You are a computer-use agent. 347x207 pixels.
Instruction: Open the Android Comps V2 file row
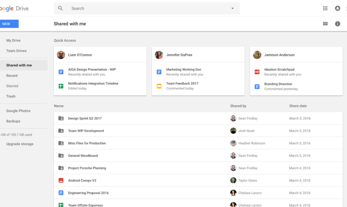(x=82, y=181)
